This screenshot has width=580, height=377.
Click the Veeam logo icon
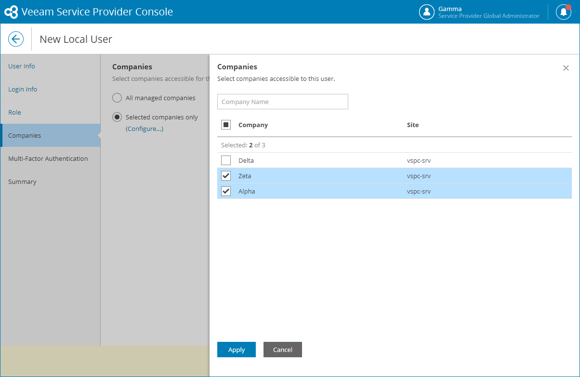[11, 12]
